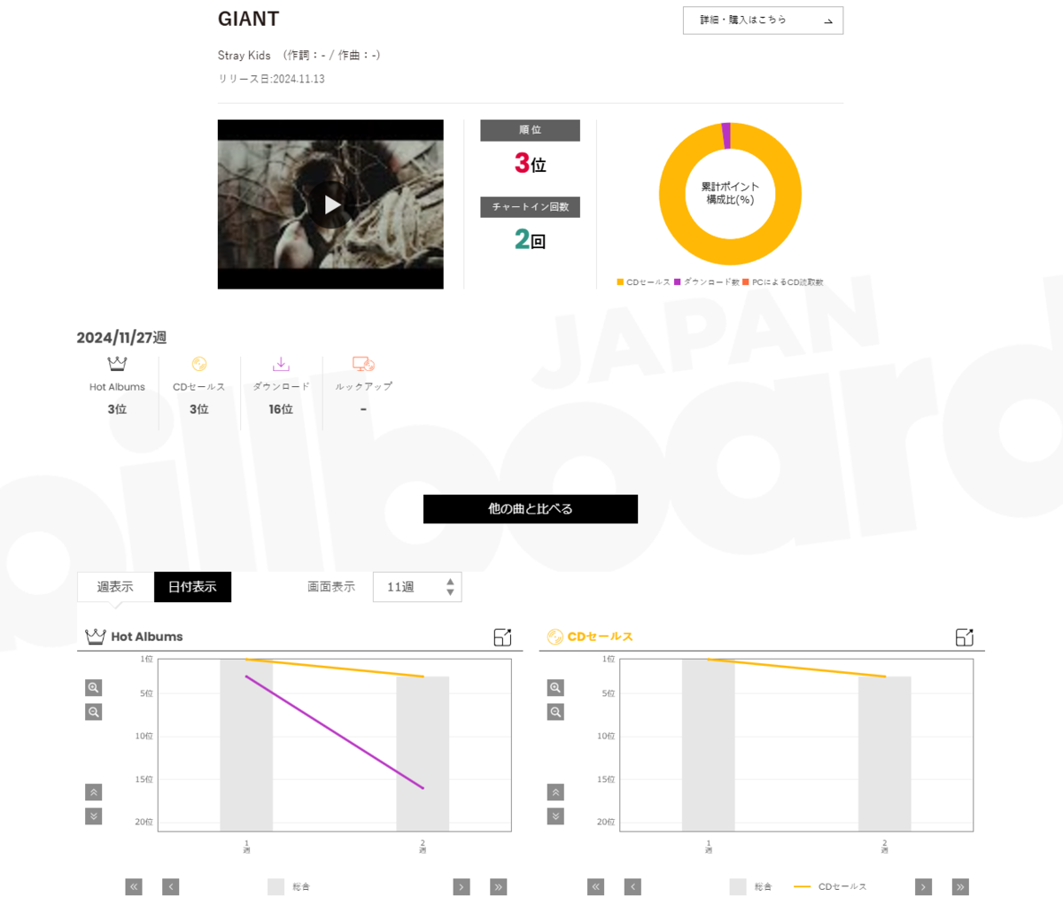Click the 他の曲と比べる compare button
The image size is (1063, 897).
click(531, 509)
